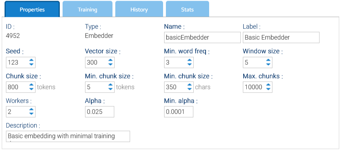Click the Alpha input field

(99, 112)
